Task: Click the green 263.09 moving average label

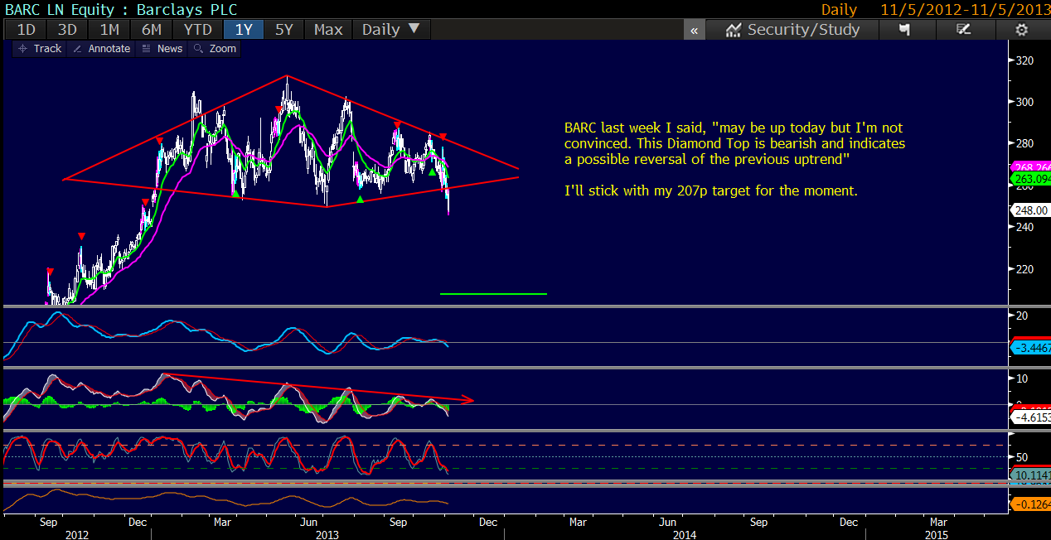Action: tap(1031, 178)
